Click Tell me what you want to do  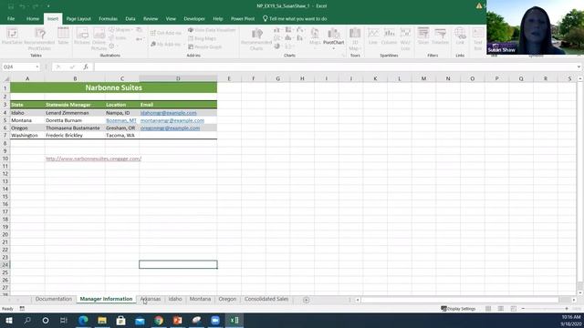pos(295,18)
